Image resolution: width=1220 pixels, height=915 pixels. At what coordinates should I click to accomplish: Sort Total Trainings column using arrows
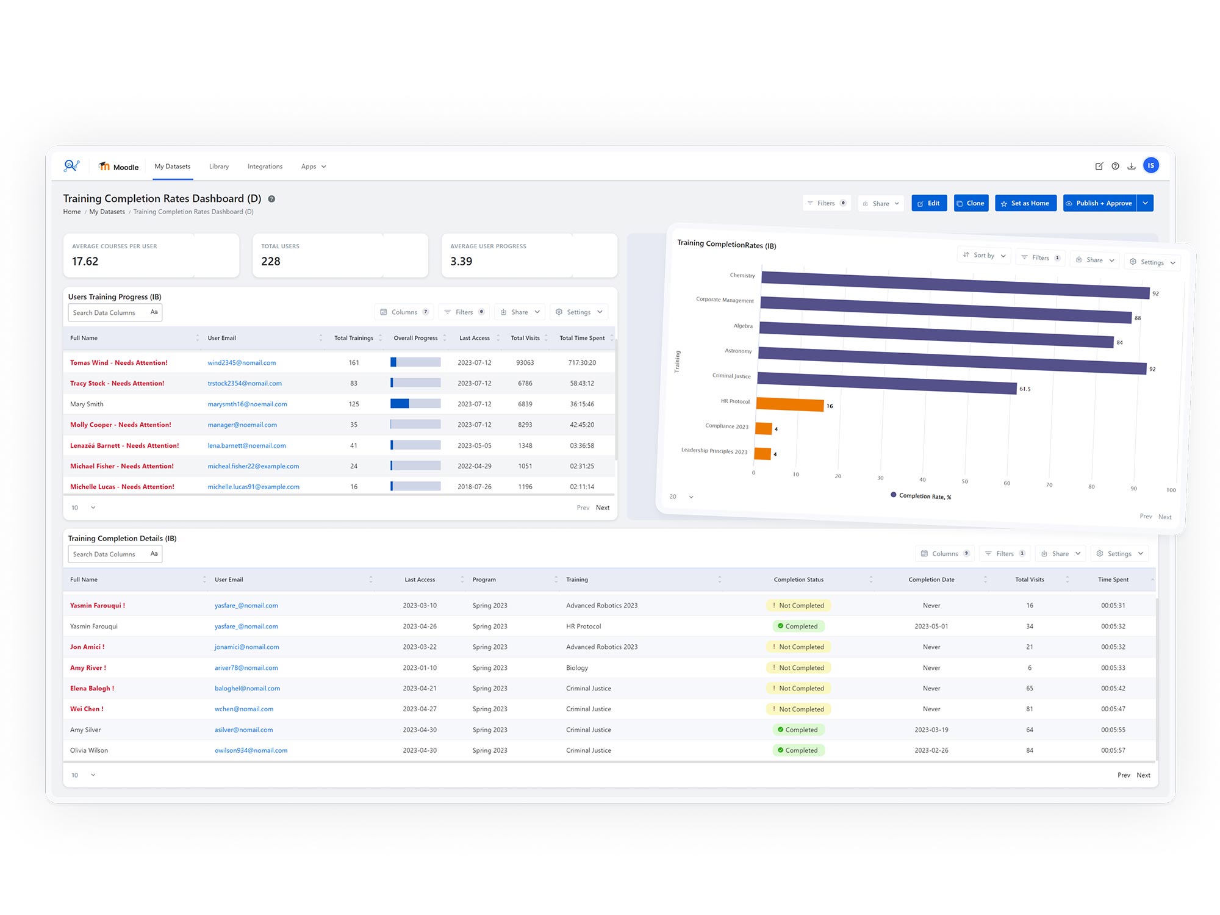[x=380, y=338]
